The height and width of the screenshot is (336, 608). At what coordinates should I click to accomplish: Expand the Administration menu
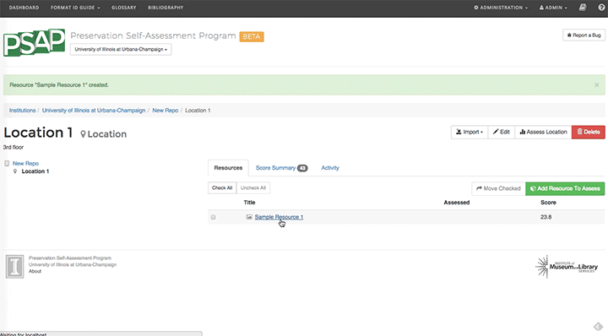(501, 8)
